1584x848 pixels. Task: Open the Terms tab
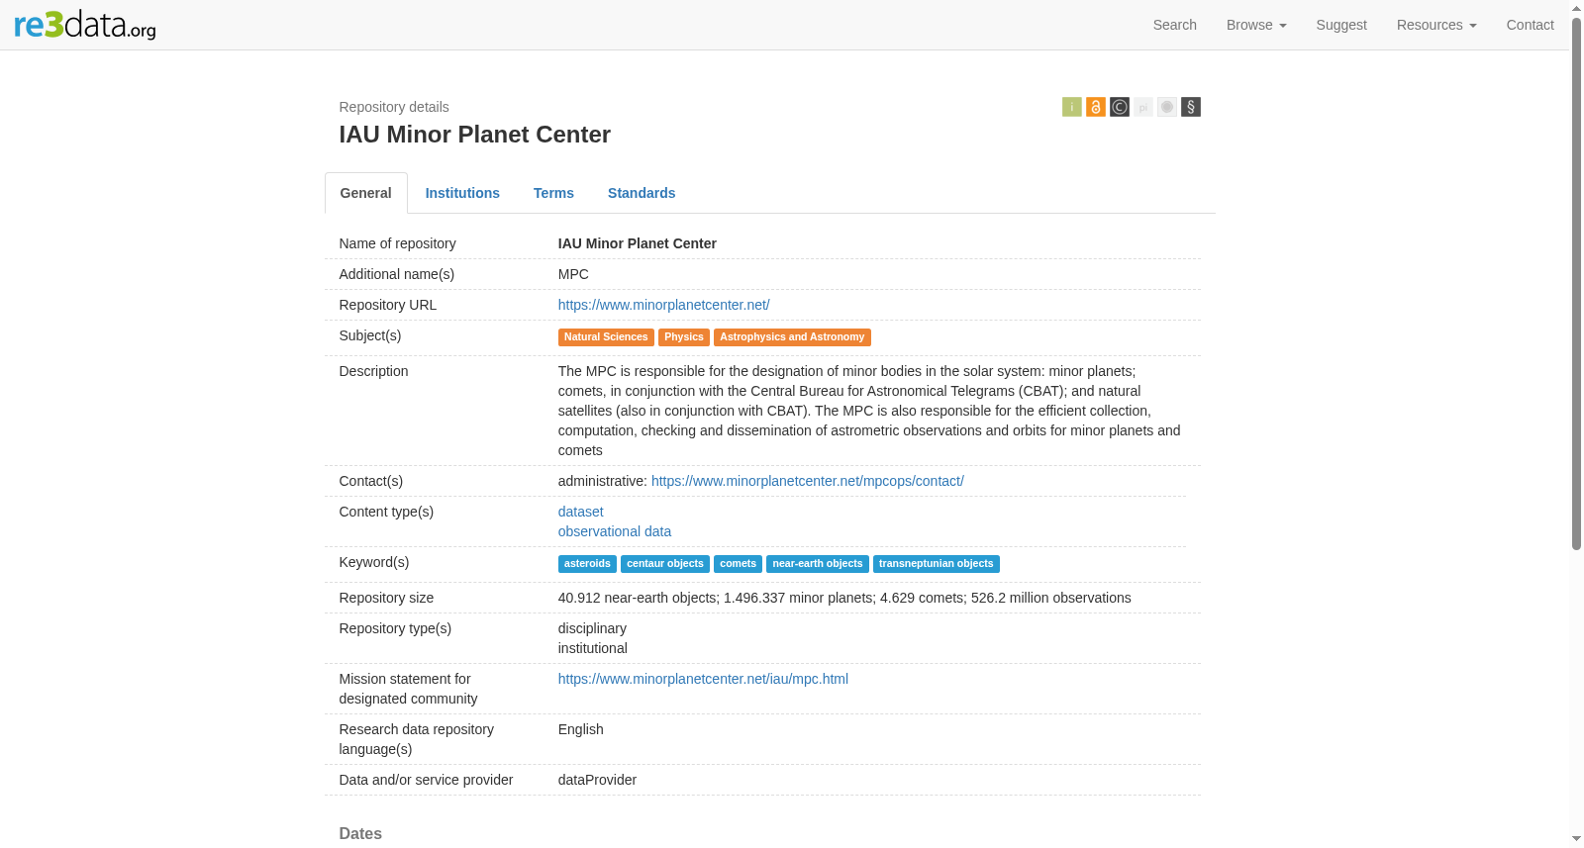click(553, 193)
